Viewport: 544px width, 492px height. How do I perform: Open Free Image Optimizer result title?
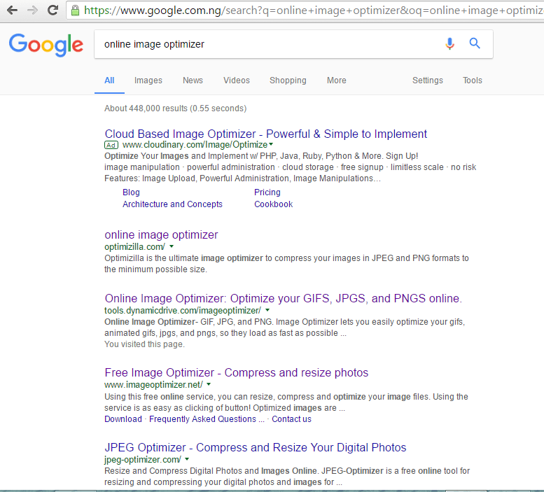tap(236, 373)
